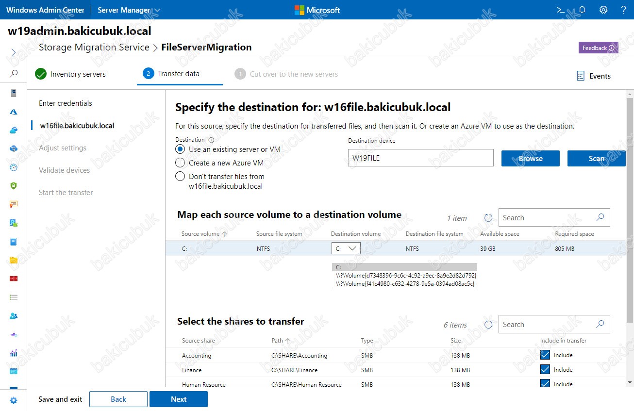This screenshot has height=411, width=634.
Task: Refresh the volume mapping list
Action: pos(488,218)
